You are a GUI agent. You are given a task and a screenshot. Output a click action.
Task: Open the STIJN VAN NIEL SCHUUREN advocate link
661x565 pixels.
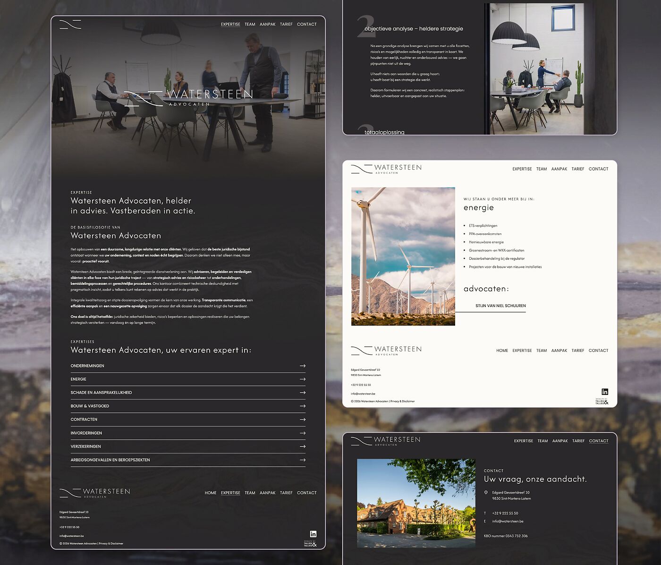coord(500,306)
